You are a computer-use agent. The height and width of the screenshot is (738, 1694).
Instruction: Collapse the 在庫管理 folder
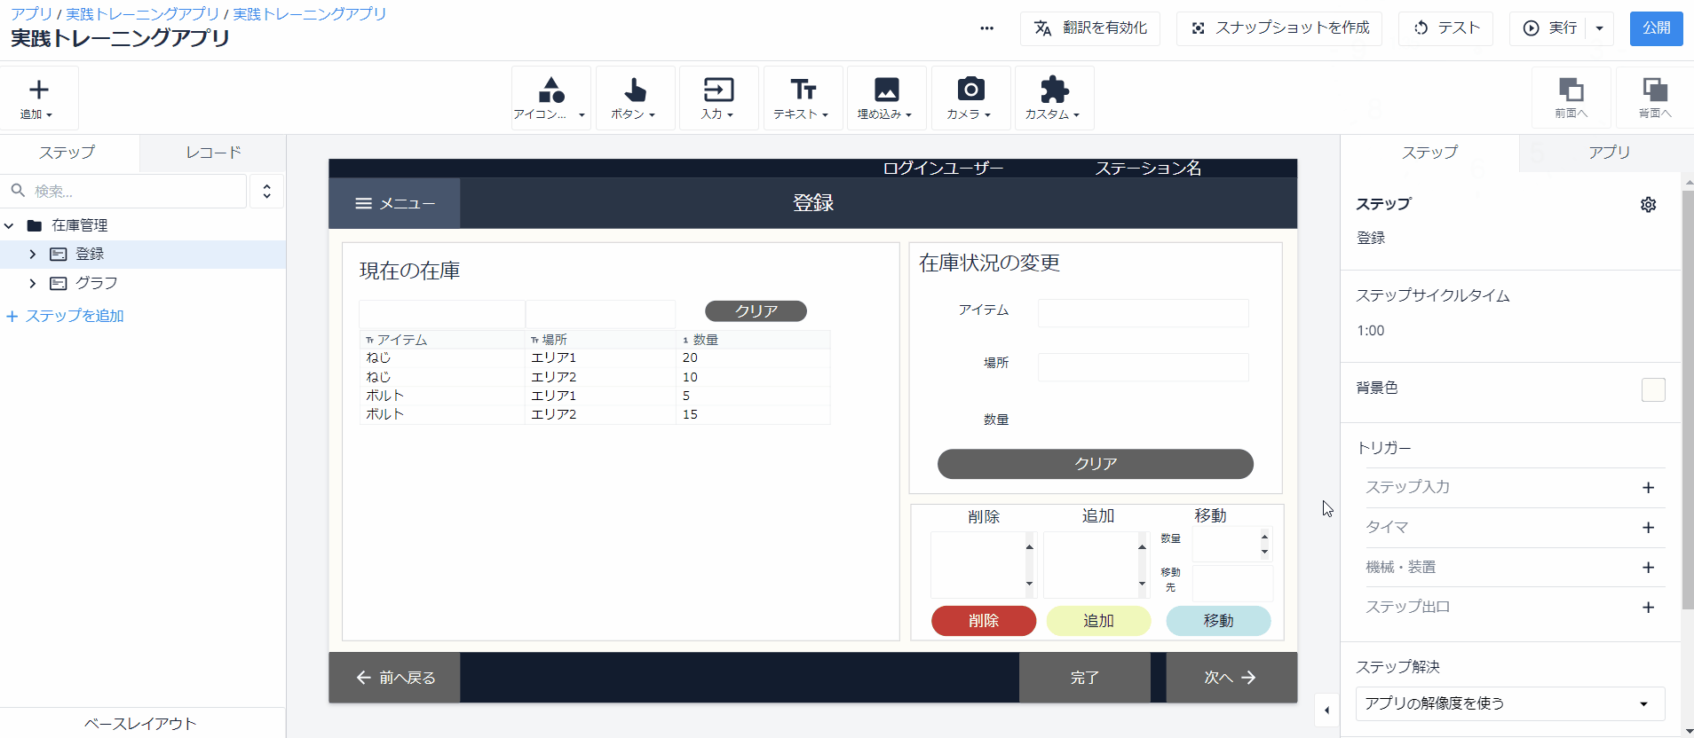tap(9, 225)
